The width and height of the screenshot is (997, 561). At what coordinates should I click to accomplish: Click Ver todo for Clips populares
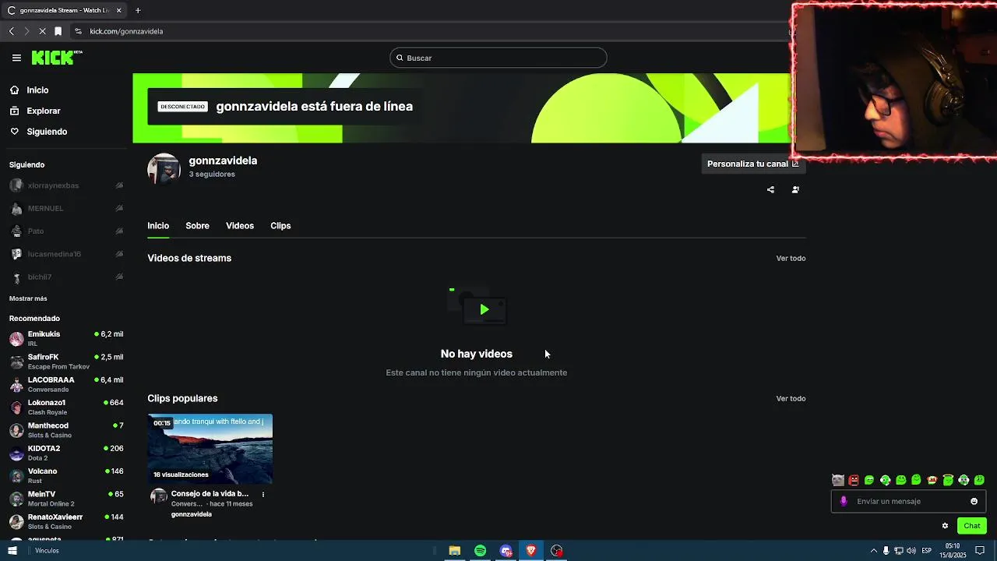[791, 398]
